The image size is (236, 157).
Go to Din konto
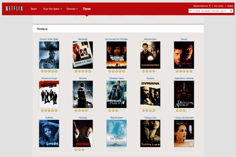click(219, 6)
